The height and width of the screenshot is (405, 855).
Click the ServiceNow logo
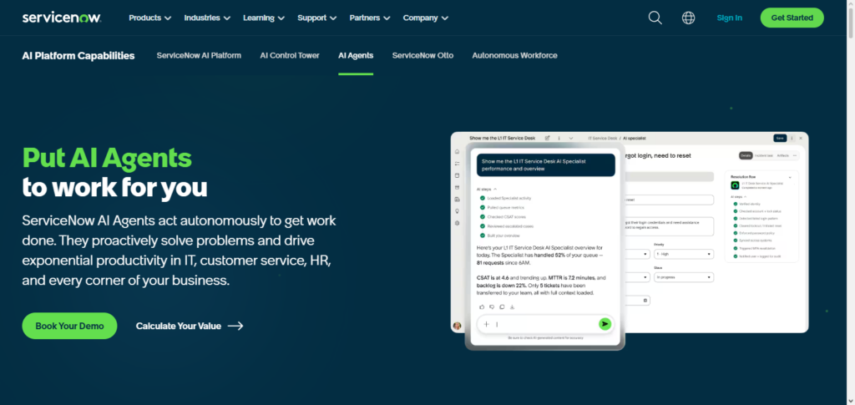coord(62,18)
